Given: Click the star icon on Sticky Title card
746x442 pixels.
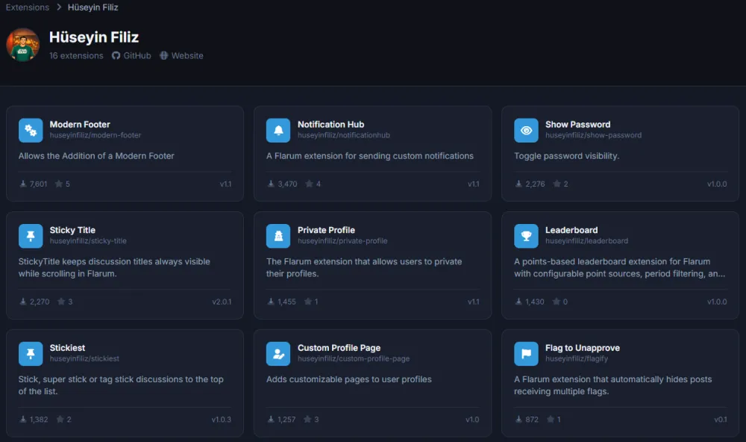Looking at the screenshot, I should [x=61, y=302].
